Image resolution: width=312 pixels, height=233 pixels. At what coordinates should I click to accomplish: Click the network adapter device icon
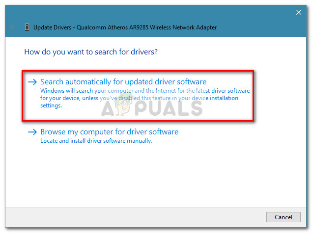[x=27, y=27]
